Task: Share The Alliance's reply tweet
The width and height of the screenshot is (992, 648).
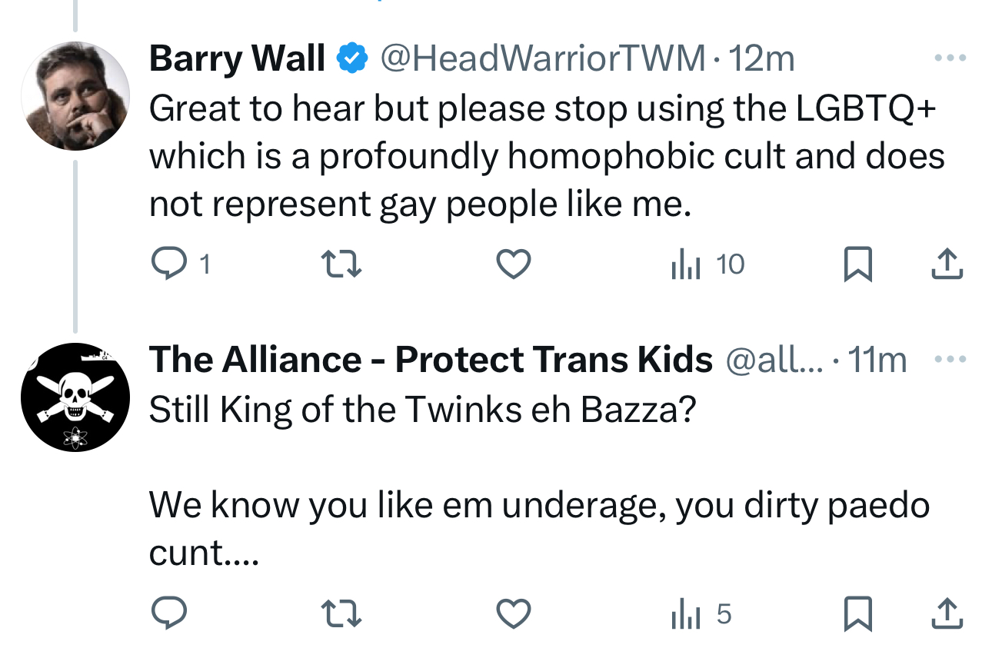Action: [947, 614]
